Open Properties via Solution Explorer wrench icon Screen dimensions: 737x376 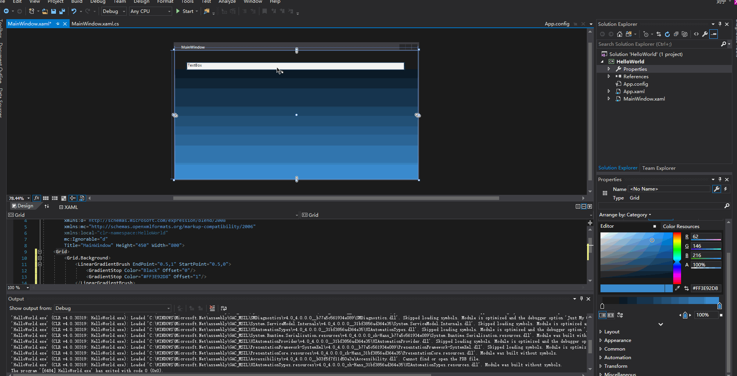tap(705, 34)
